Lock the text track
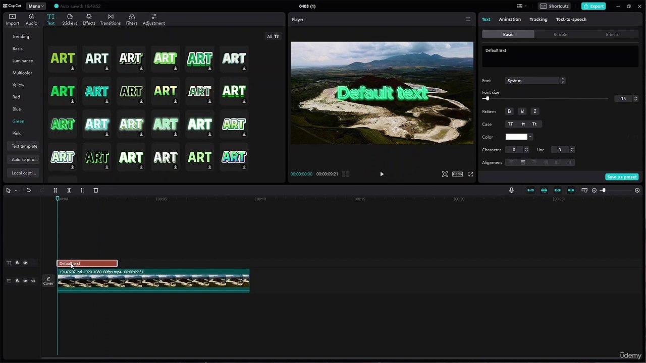Image resolution: width=646 pixels, height=363 pixels. (17, 263)
